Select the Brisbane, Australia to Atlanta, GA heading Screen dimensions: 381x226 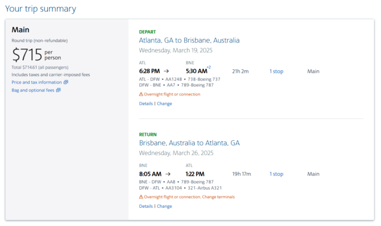coord(189,143)
